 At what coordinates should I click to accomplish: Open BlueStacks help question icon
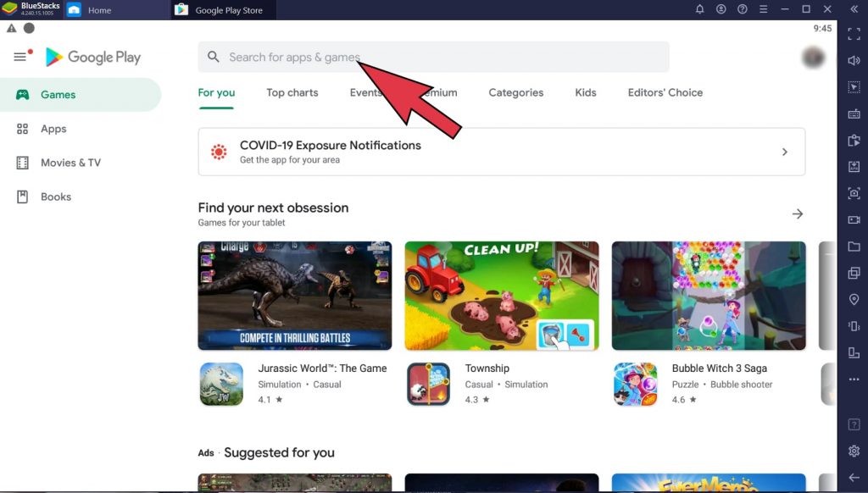tap(743, 9)
